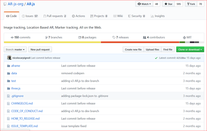Open the 4 contributors link

154,37
